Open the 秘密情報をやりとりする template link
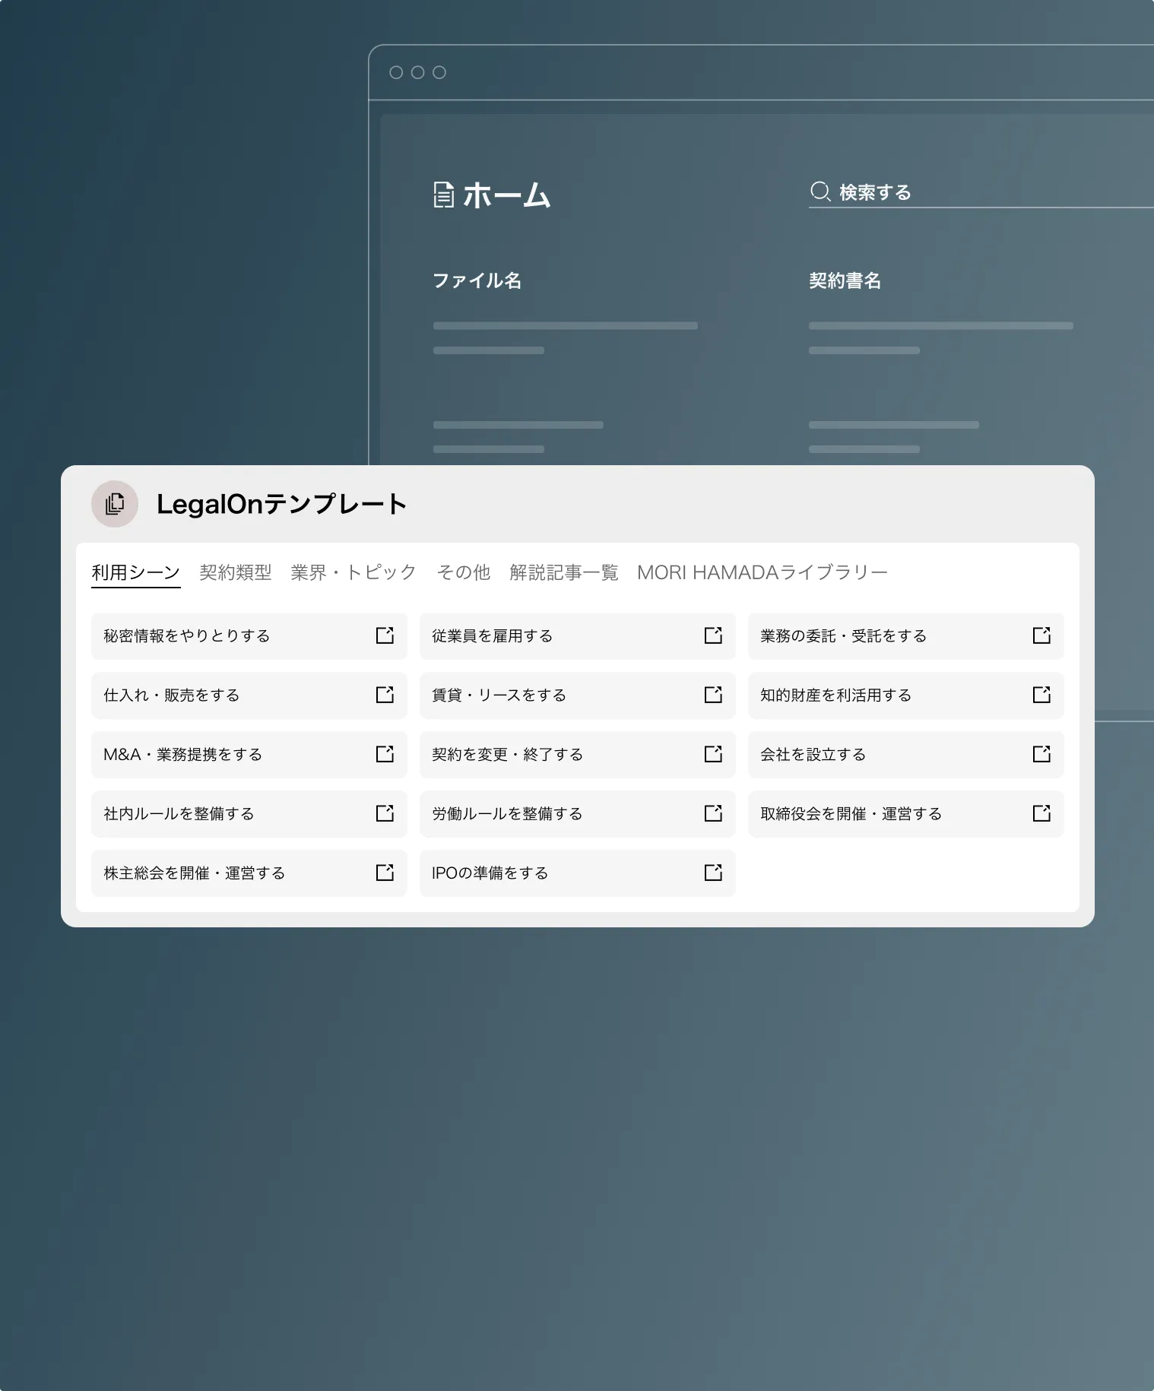 click(x=249, y=635)
